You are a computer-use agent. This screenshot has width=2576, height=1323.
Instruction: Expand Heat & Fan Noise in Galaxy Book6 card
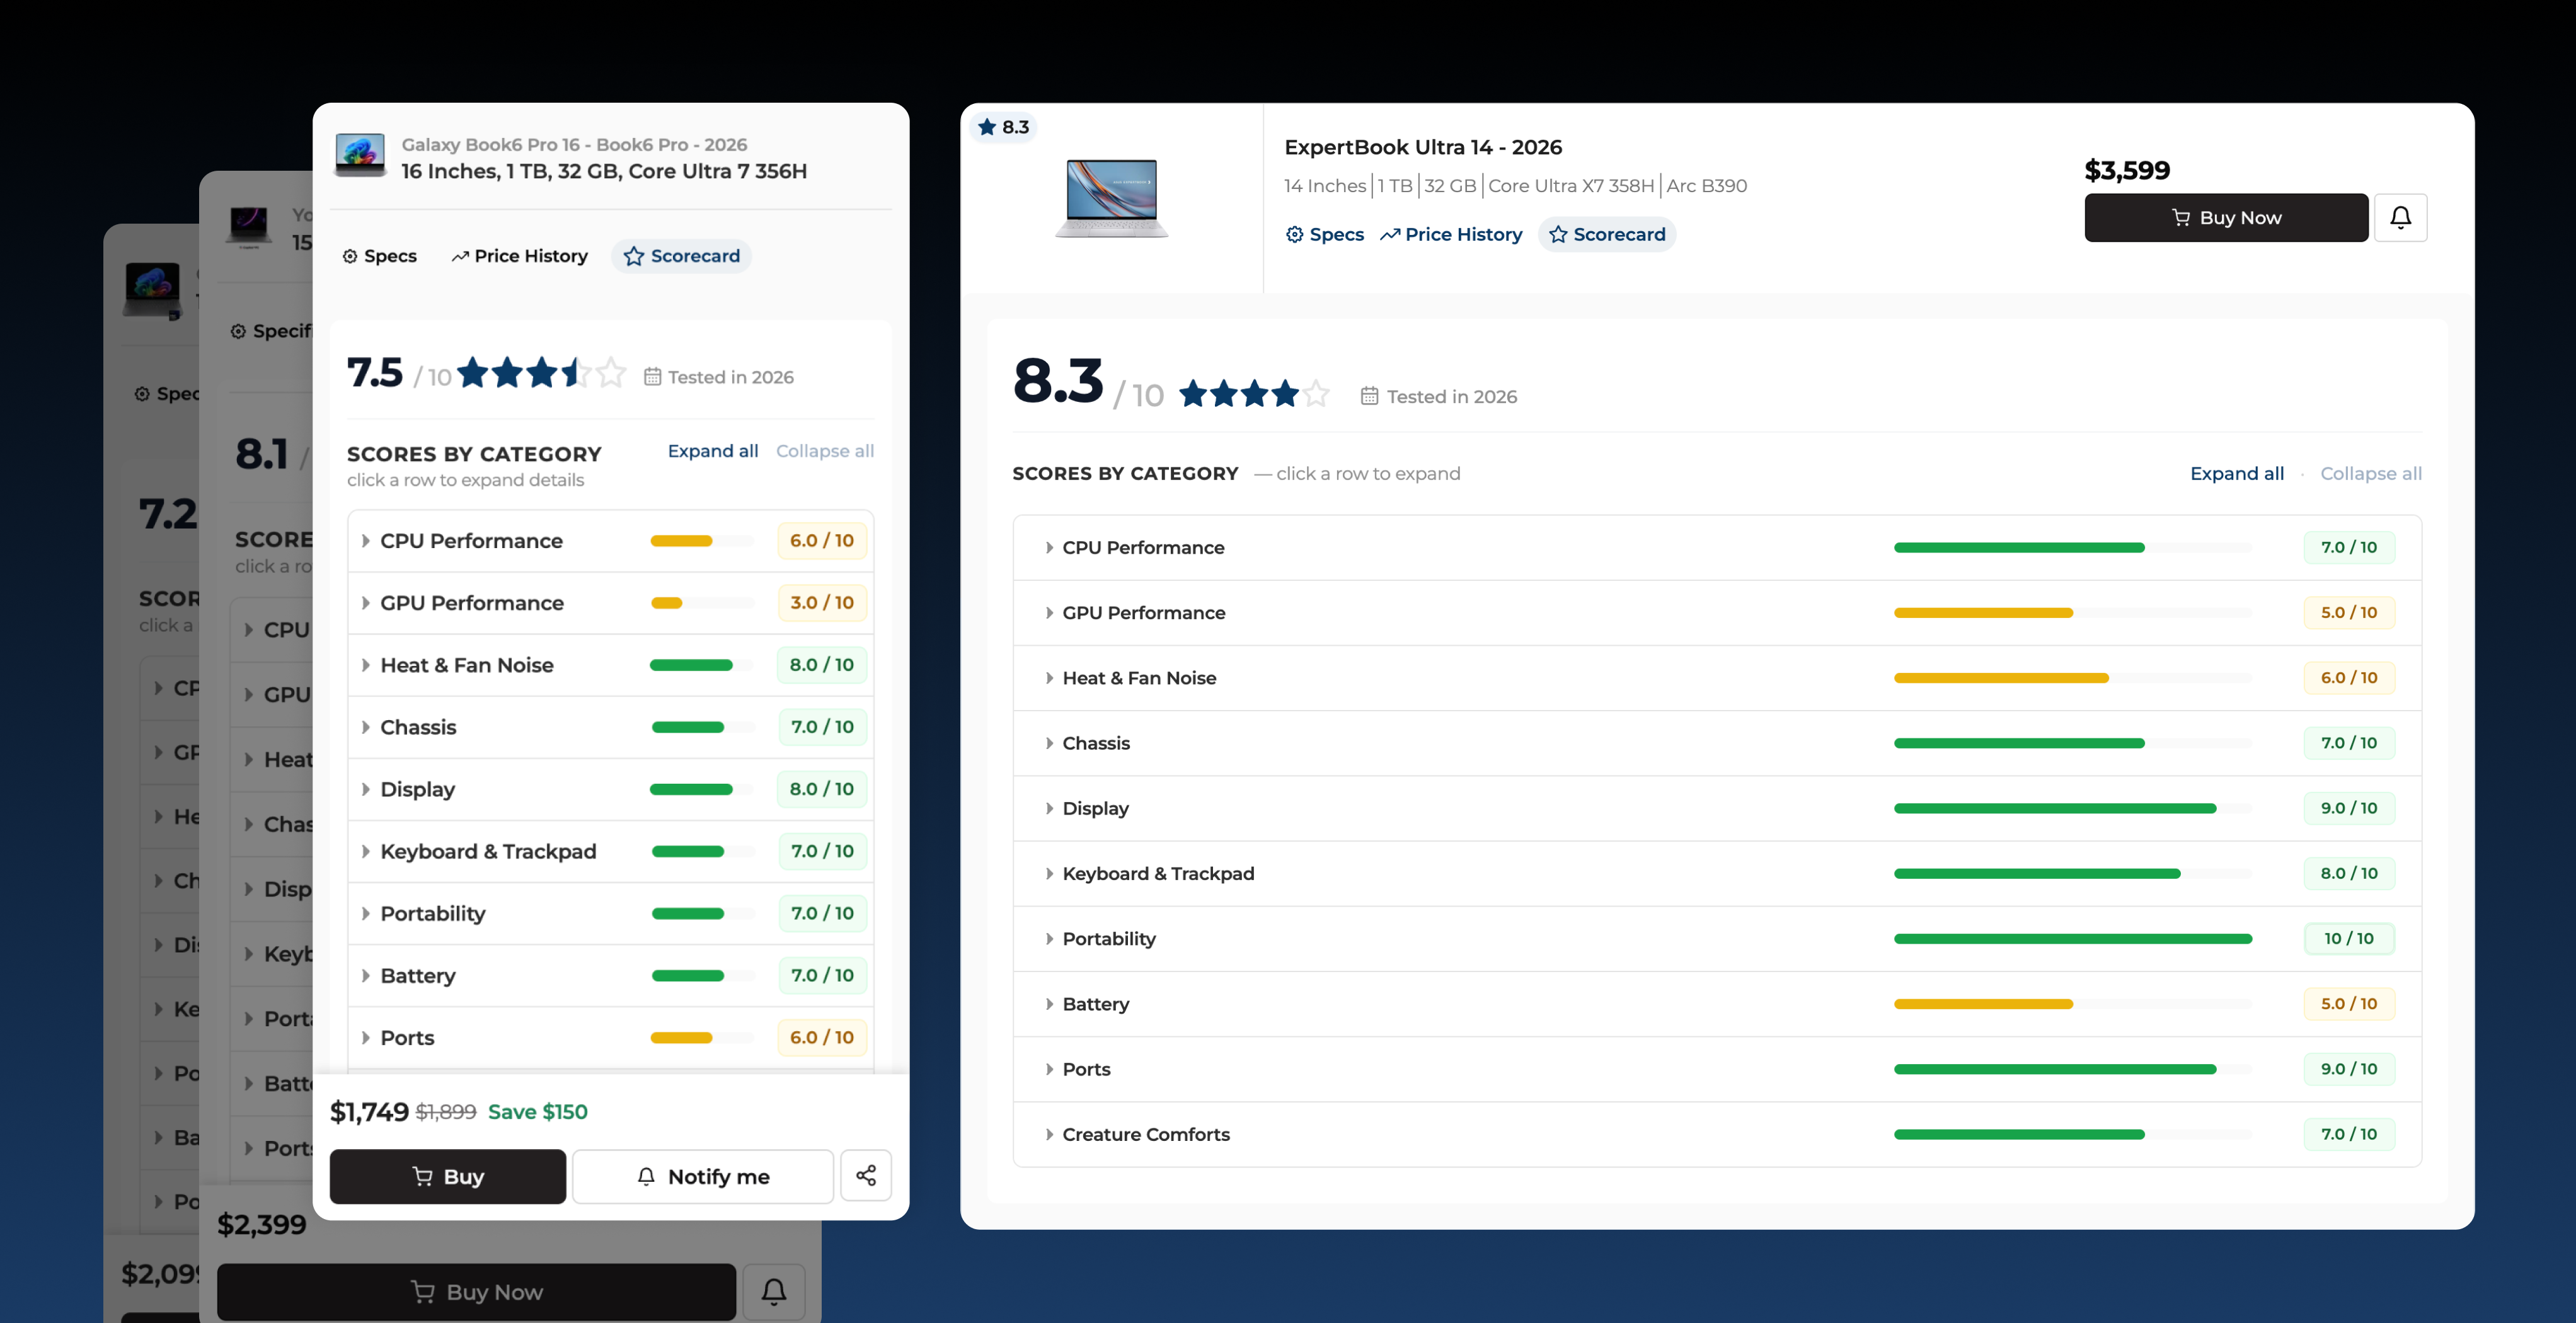click(611, 665)
